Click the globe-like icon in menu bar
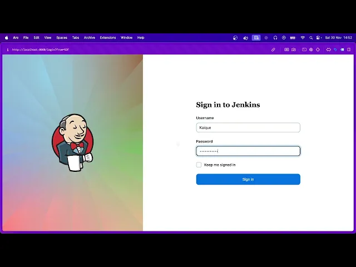Screen dimensions: 356x267 (235, 38)
